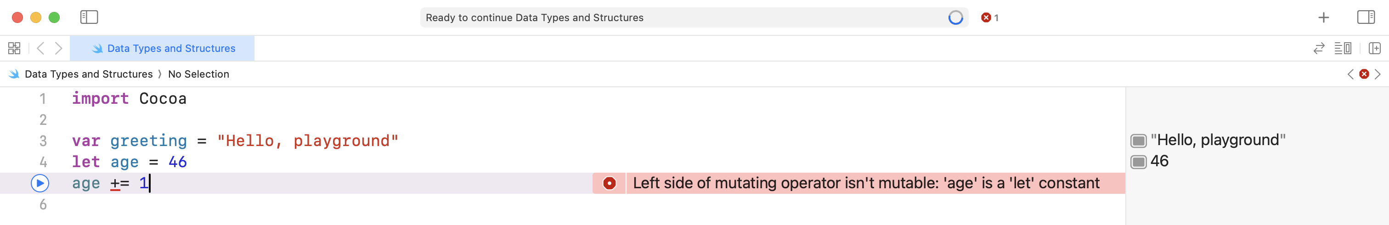Screen dimensions: 1389x225
Task: Open the No Selection breadcrumb menu
Action: tap(198, 74)
